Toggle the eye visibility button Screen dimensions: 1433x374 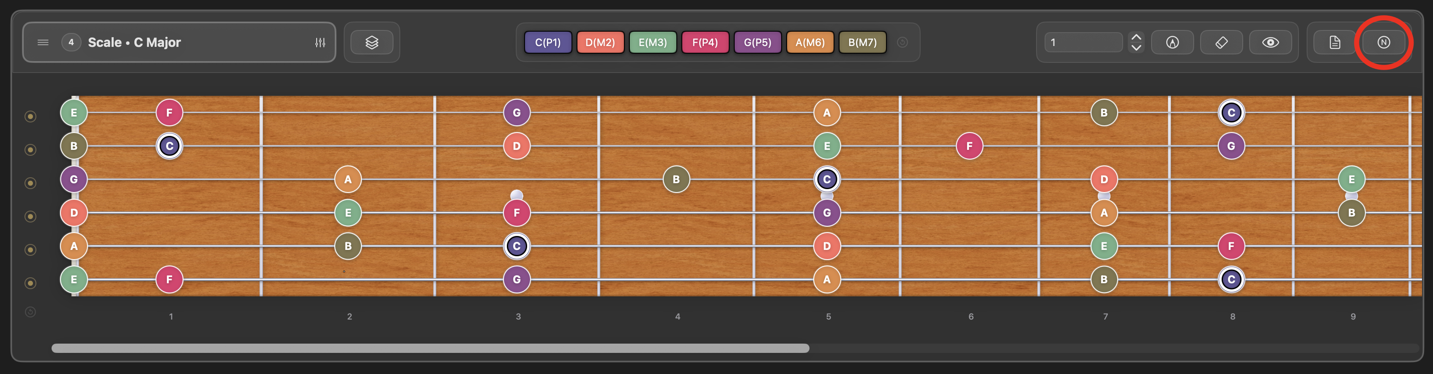1270,42
